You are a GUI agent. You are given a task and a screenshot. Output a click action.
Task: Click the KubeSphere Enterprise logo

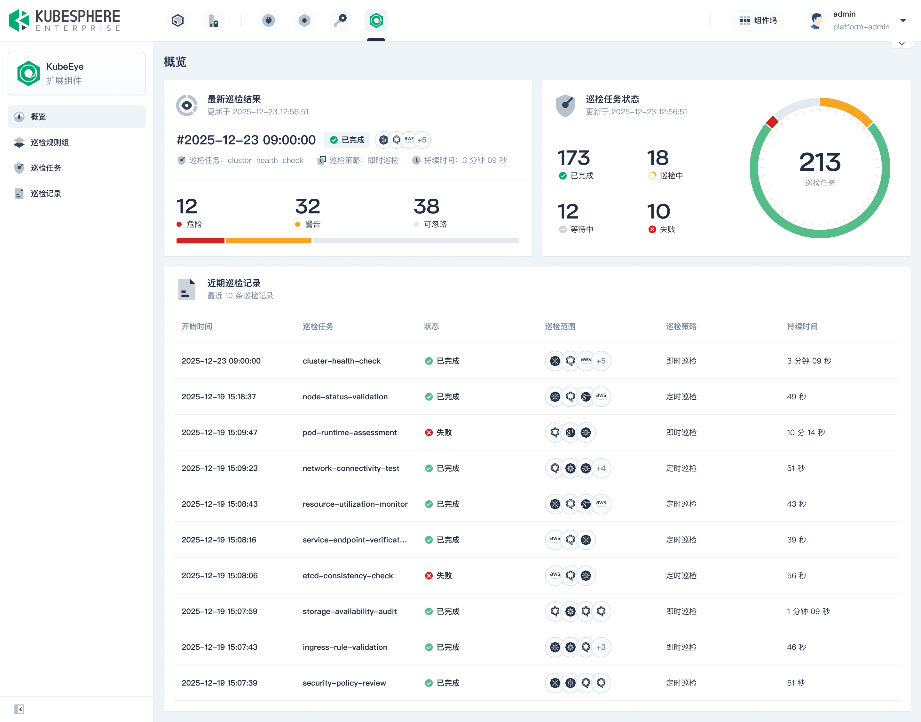(x=65, y=20)
